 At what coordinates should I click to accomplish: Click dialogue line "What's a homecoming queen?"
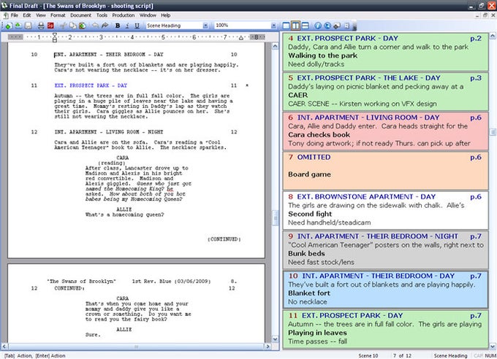(124, 215)
